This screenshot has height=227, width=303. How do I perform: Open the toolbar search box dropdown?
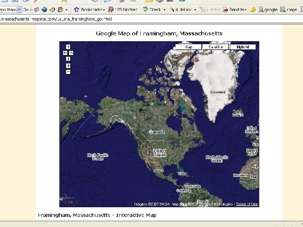tap(19, 9)
